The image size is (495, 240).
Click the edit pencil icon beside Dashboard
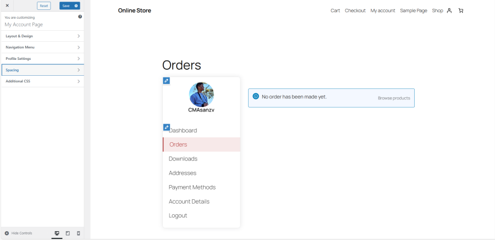(x=167, y=127)
